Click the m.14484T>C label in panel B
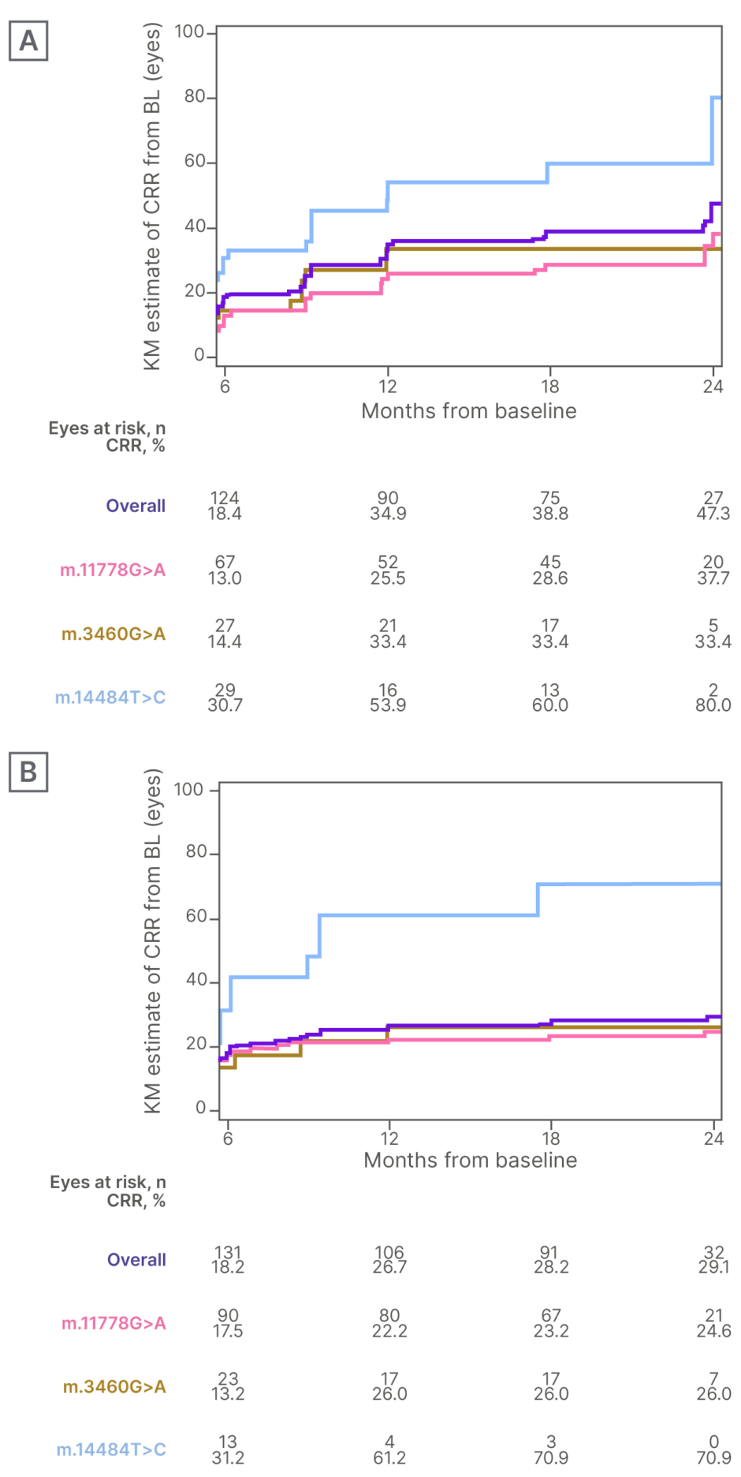 111,1449
